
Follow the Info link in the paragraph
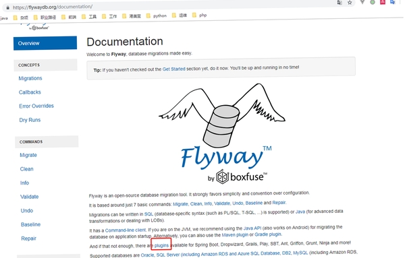208,203
